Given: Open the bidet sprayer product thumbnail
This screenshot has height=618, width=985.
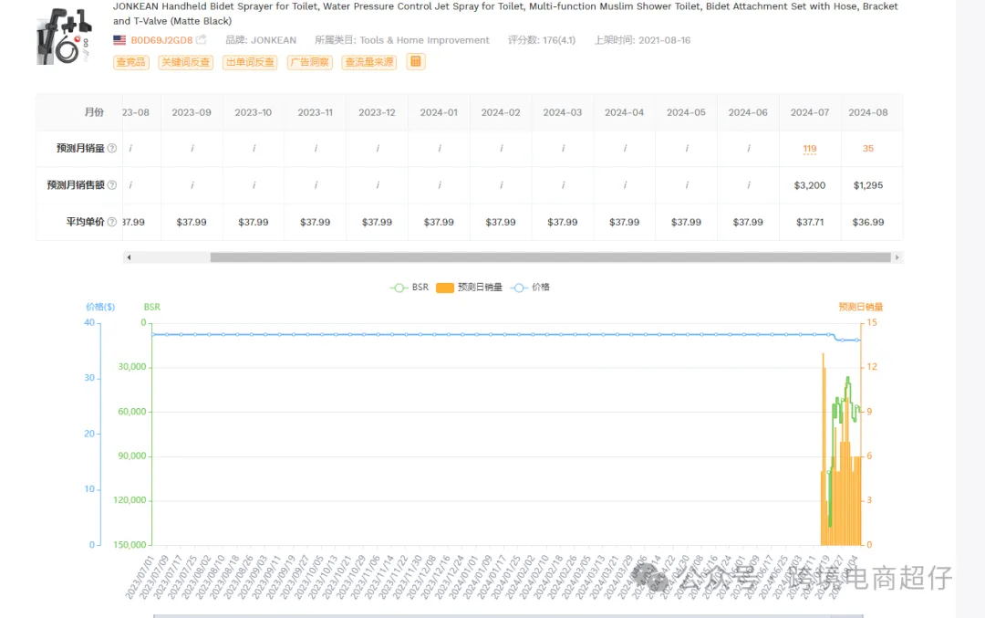Looking at the screenshot, I should 66,37.
